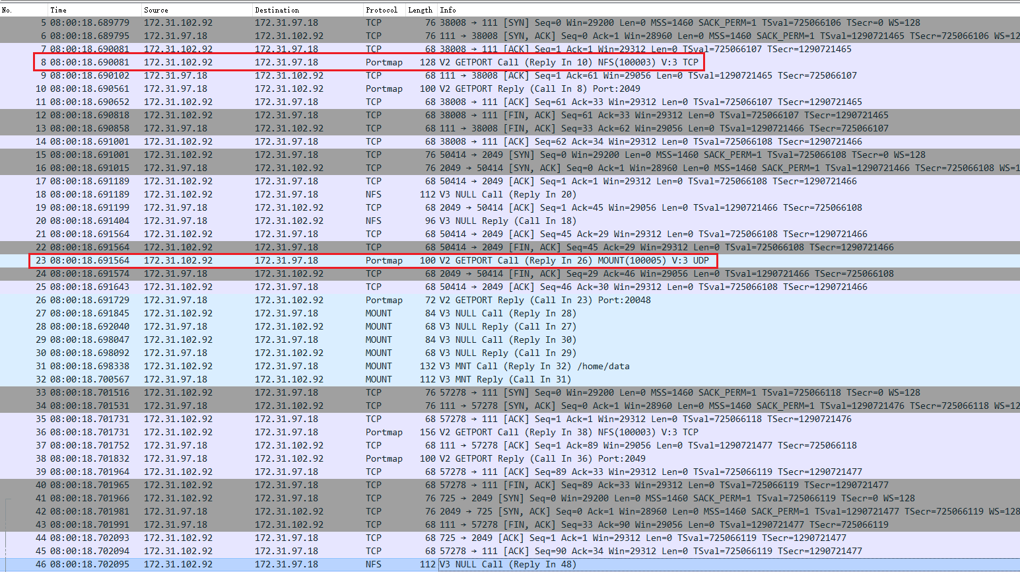The width and height of the screenshot is (1020, 572).
Task: Select packet 30 MOUNT NULL Reply row
Action: point(510,353)
